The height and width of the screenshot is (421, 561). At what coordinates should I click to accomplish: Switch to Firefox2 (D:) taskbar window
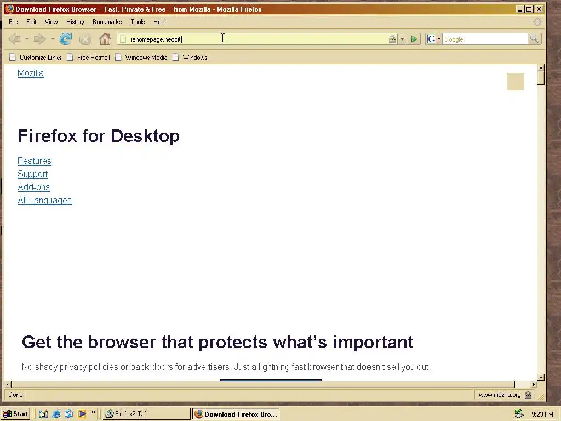147,414
